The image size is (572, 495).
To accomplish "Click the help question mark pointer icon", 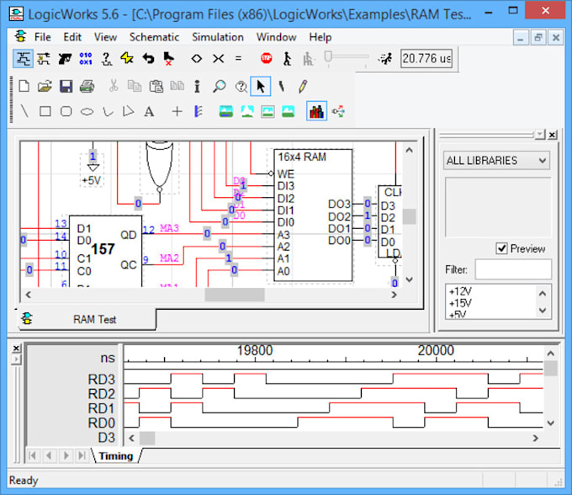I will point(241,87).
